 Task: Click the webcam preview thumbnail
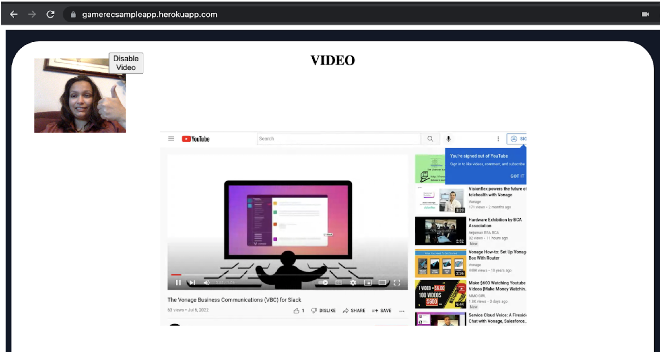coord(80,95)
